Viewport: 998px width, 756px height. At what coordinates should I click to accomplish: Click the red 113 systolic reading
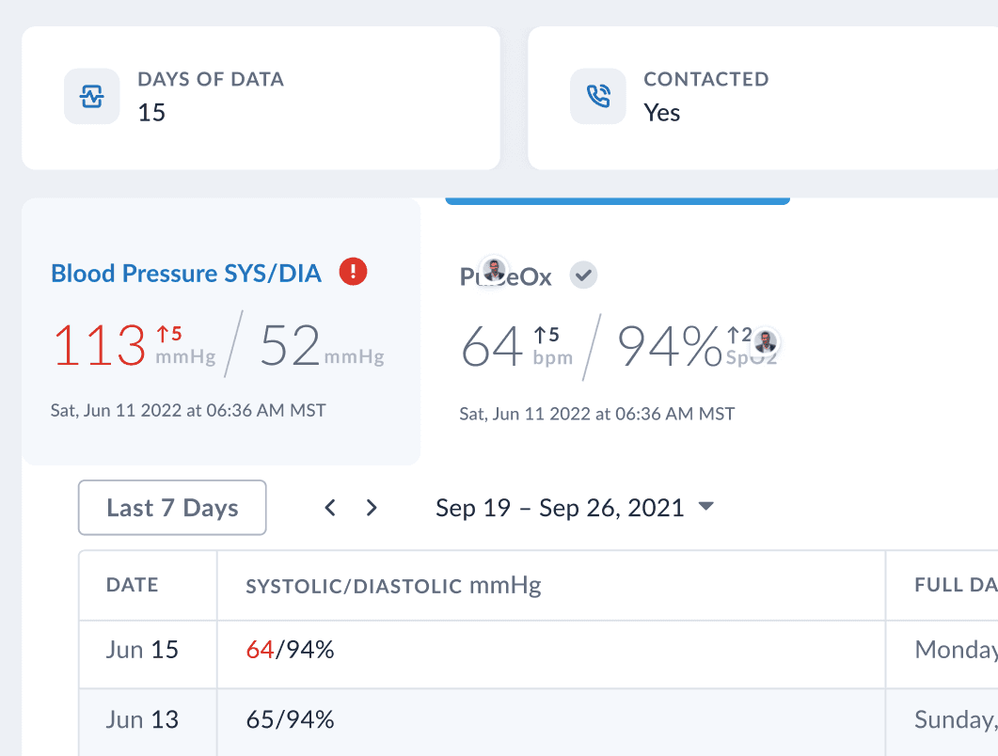pos(100,345)
